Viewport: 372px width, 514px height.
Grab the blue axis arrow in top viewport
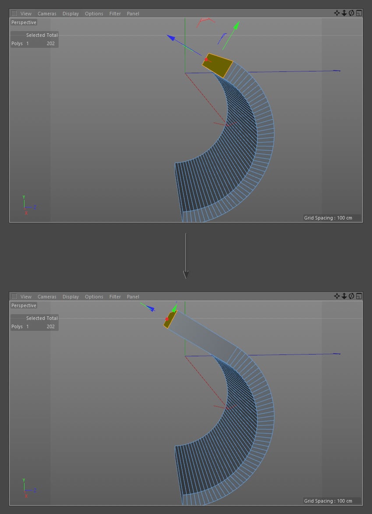171,38
